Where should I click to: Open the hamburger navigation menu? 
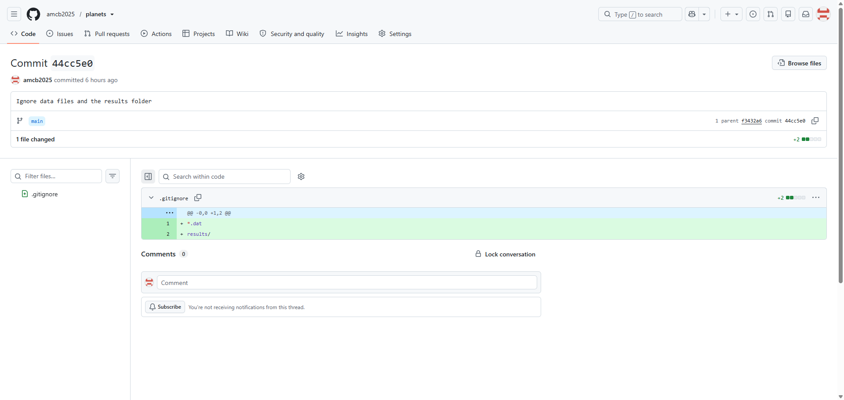coord(14,14)
